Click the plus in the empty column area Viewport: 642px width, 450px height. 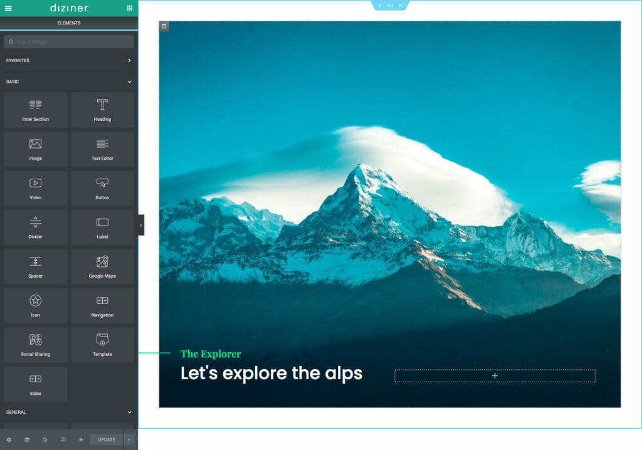(x=495, y=376)
